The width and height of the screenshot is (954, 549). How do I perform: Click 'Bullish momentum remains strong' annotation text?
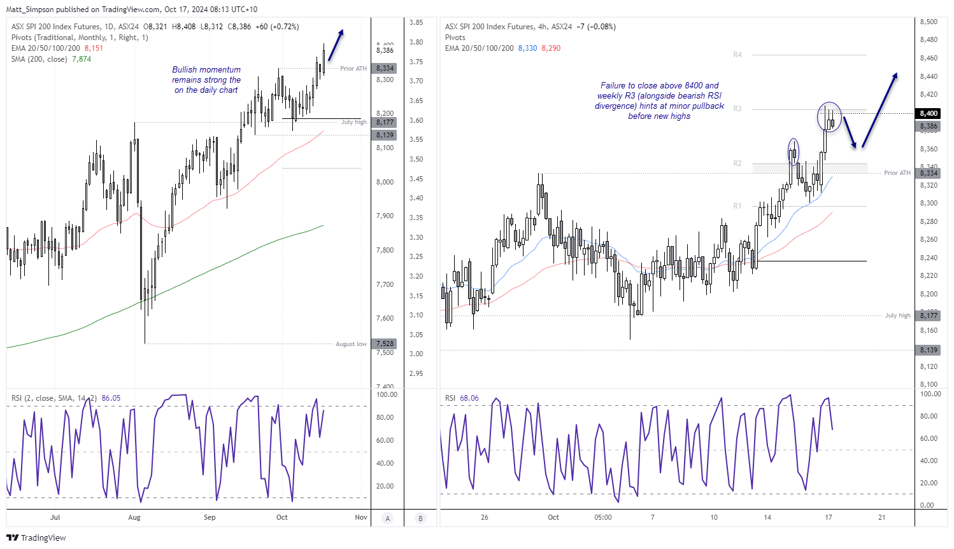[206, 80]
